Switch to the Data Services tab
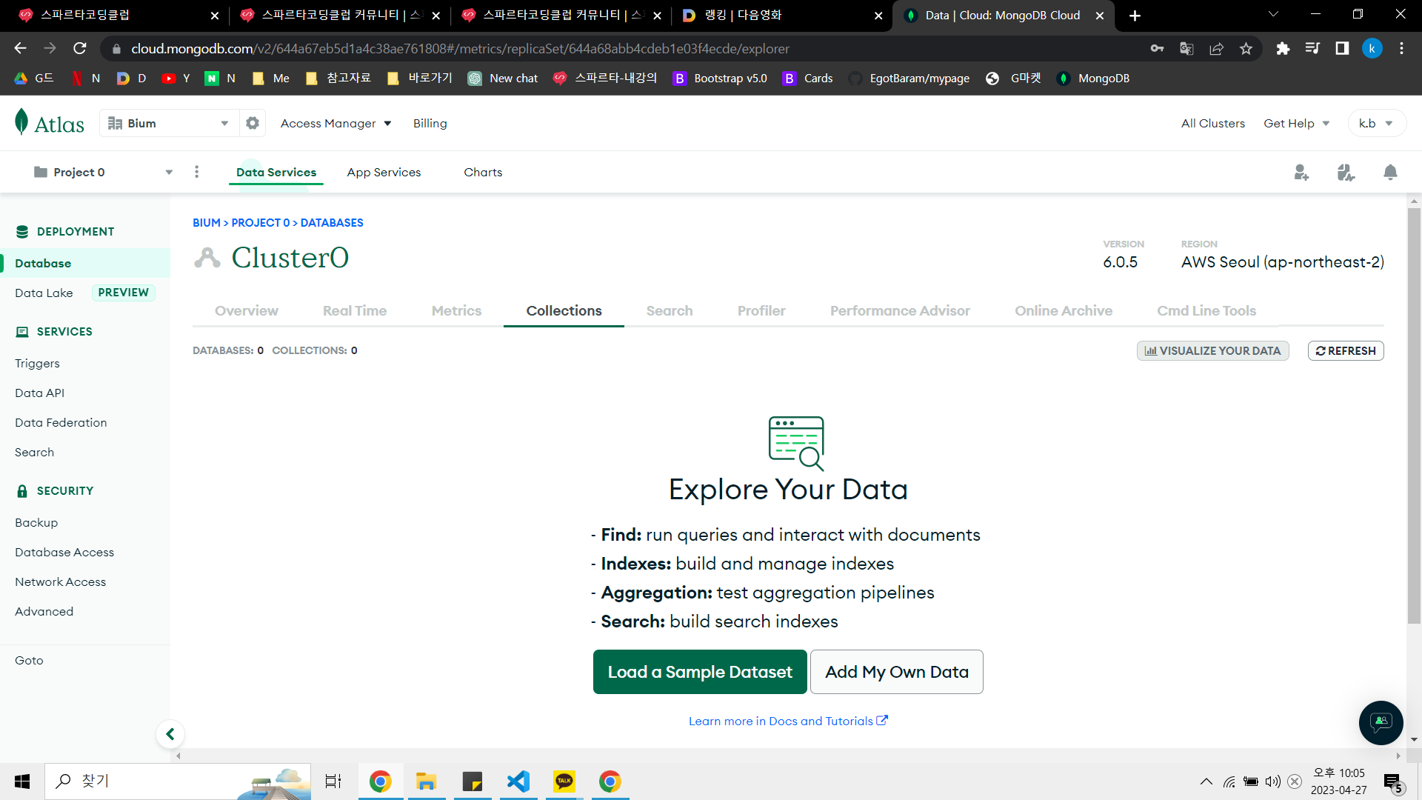 click(276, 172)
